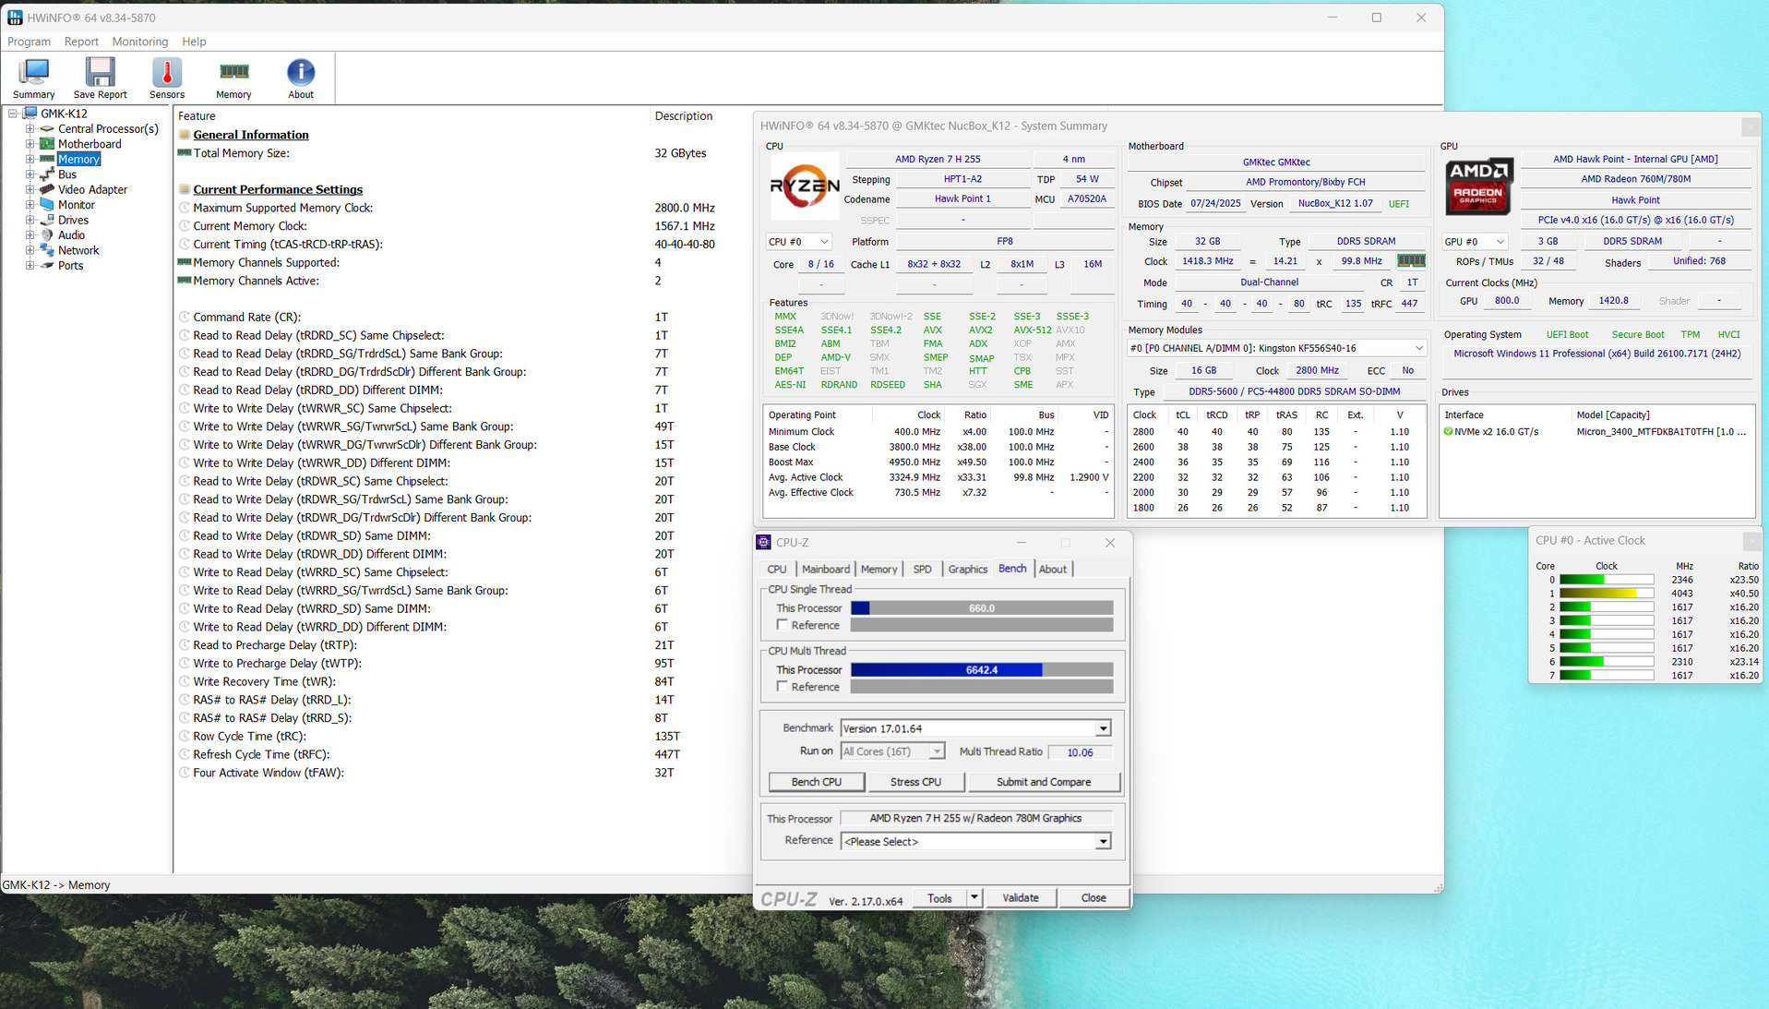
Task: Expand the Drives tree node
Action: pos(30,220)
